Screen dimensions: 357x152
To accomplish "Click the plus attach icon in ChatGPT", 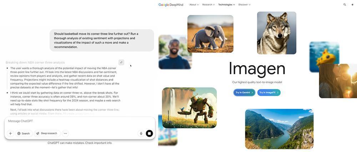I will 10,133.
